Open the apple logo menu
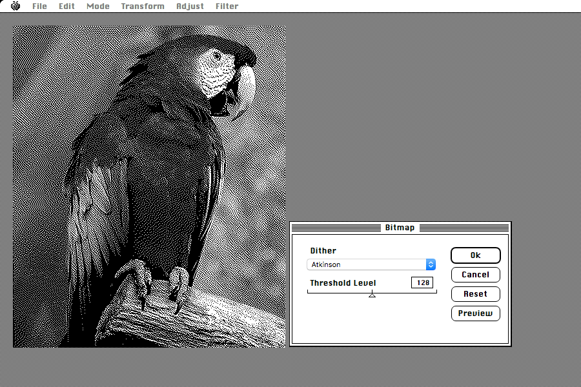Image resolution: width=581 pixels, height=387 pixels. (15, 6)
